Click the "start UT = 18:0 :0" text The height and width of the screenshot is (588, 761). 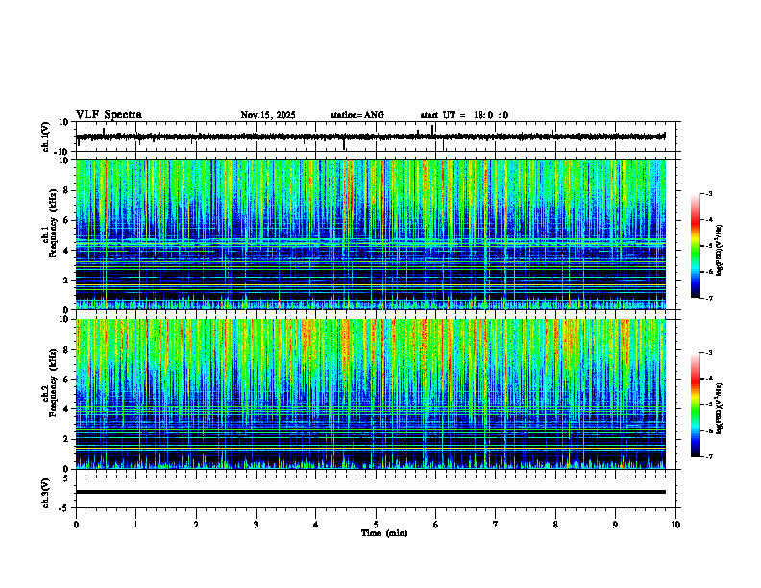coord(464,115)
